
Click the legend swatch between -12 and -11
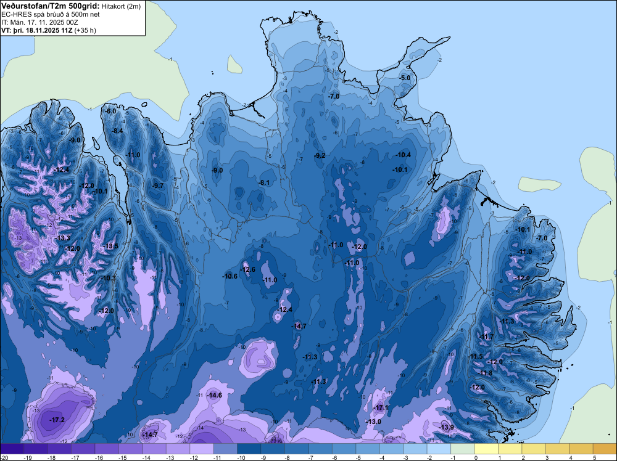pos(202,449)
